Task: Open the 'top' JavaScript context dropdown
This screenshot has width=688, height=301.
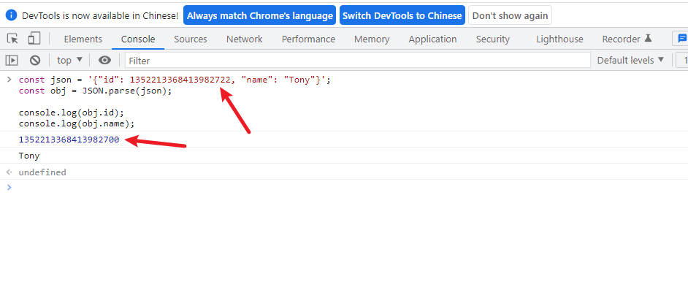Action: [69, 61]
